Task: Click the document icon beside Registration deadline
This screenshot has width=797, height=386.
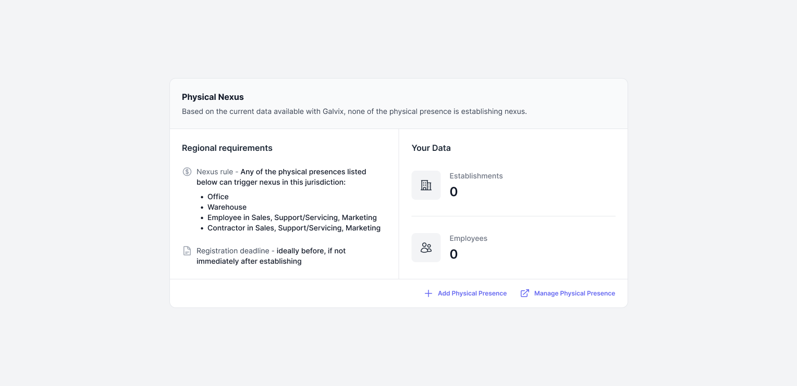Action: [187, 251]
